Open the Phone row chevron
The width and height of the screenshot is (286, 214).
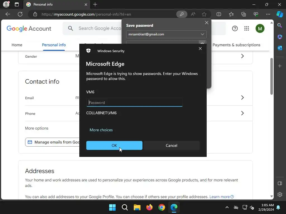point(242,113)
